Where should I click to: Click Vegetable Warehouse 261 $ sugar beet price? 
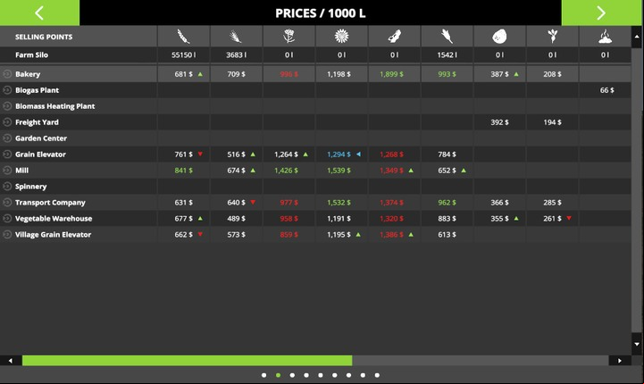click(552, 218)
